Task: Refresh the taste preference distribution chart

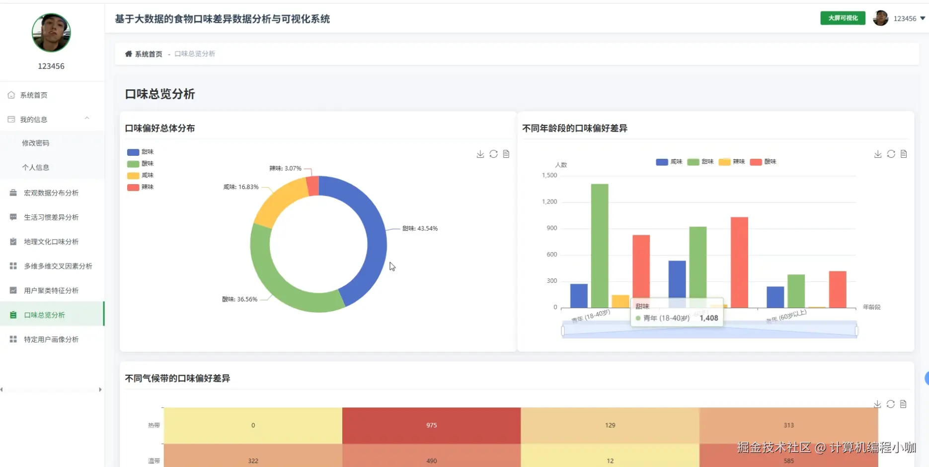Action: tap(493, 154)
